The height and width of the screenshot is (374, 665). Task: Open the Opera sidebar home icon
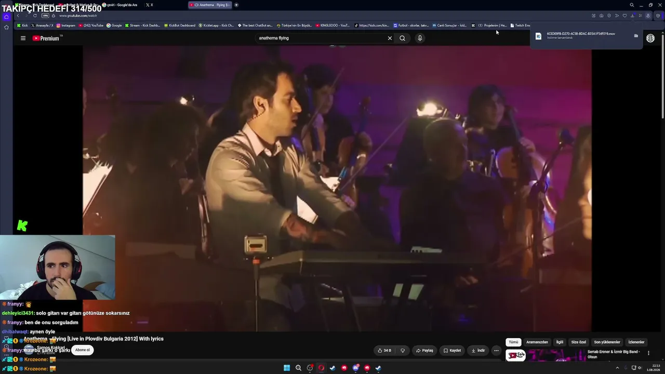(6, 17)
